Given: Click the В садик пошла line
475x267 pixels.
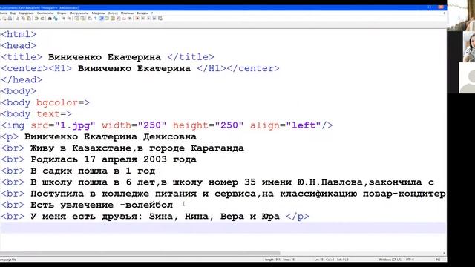Looking at the screenshot, I should pyautogui.click(x=78, y=171).
